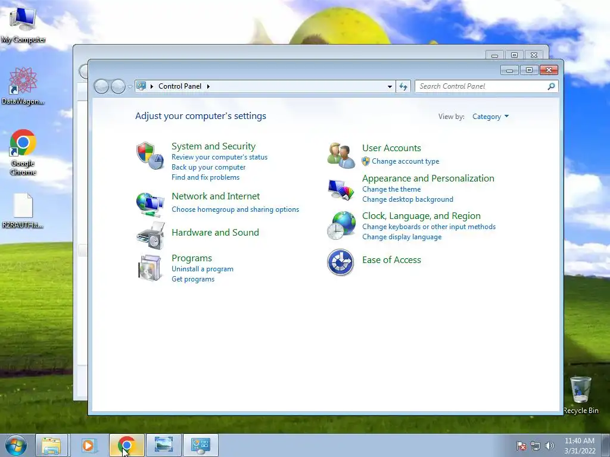The width and height of the screenshot is (610, 457).
Task: Open the Network and Internet globe icon
Action: (x=150, y=205)
